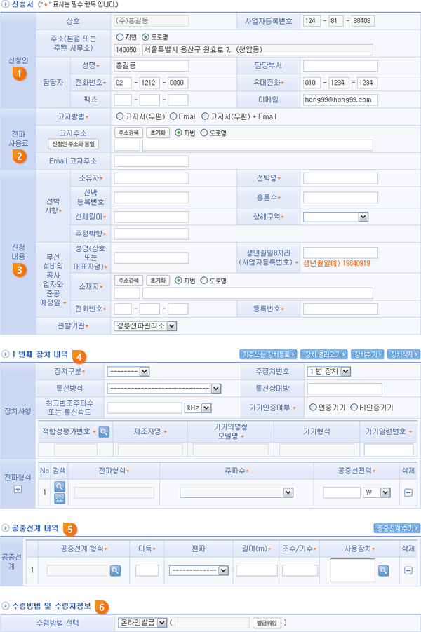Screen dimensions: 421x632
Task: Mark the device as 비인증기기
Action: tap(354, 408)
